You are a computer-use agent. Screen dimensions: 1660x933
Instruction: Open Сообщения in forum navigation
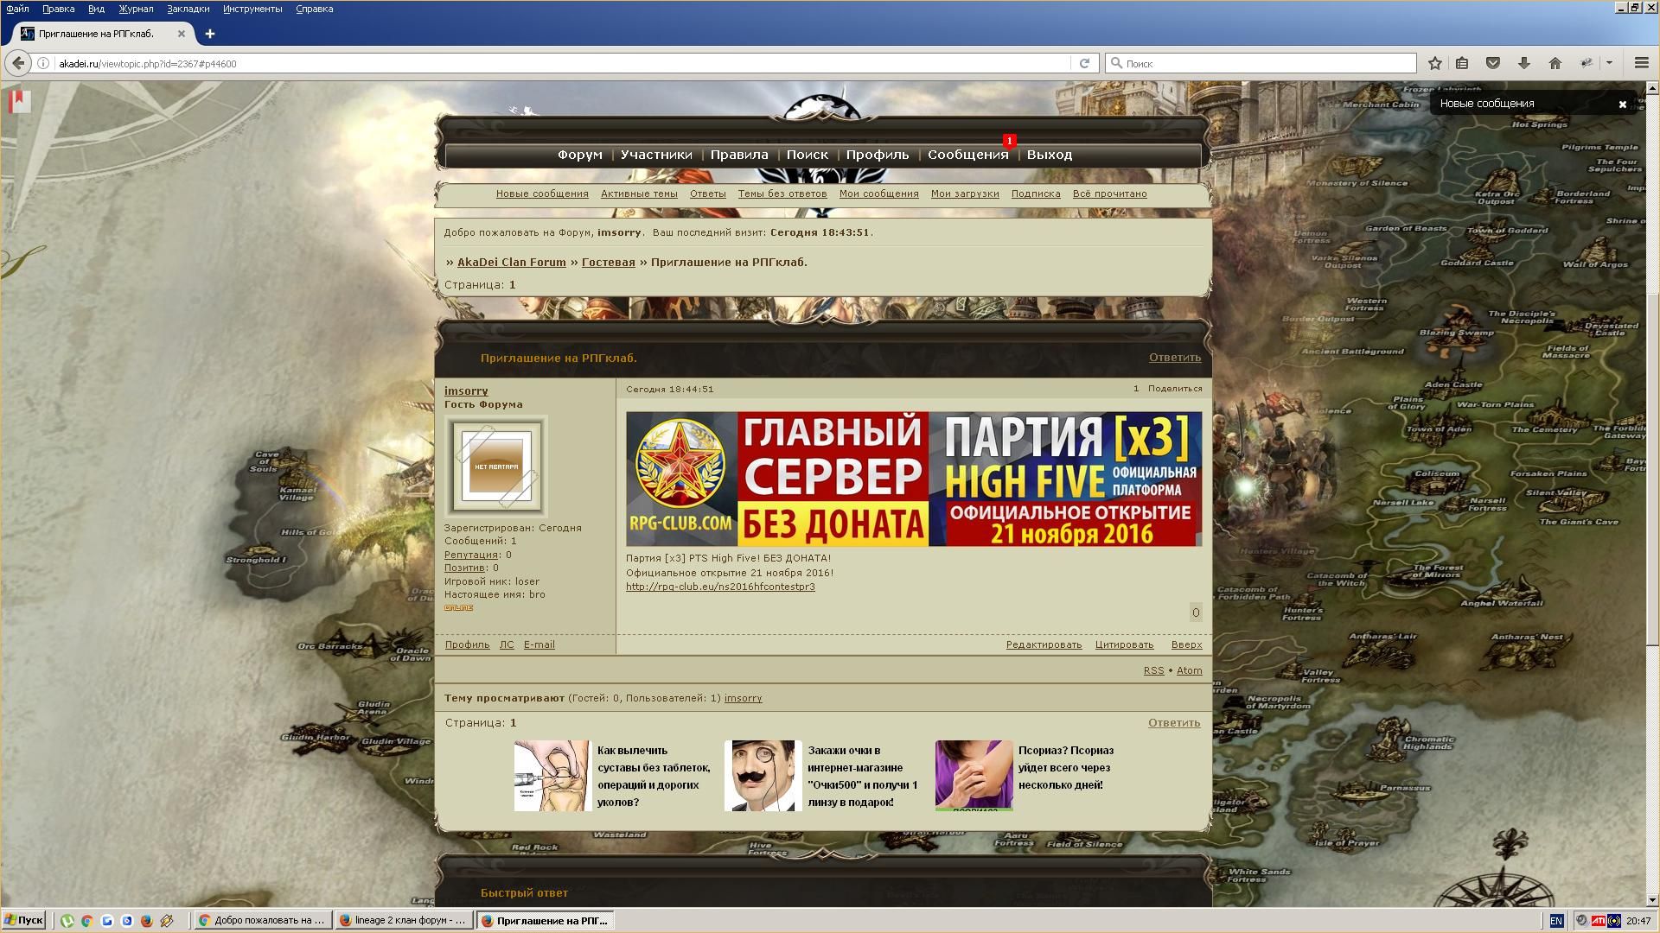coord(967,155)
